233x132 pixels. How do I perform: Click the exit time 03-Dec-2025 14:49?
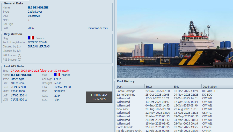point(186,91)
